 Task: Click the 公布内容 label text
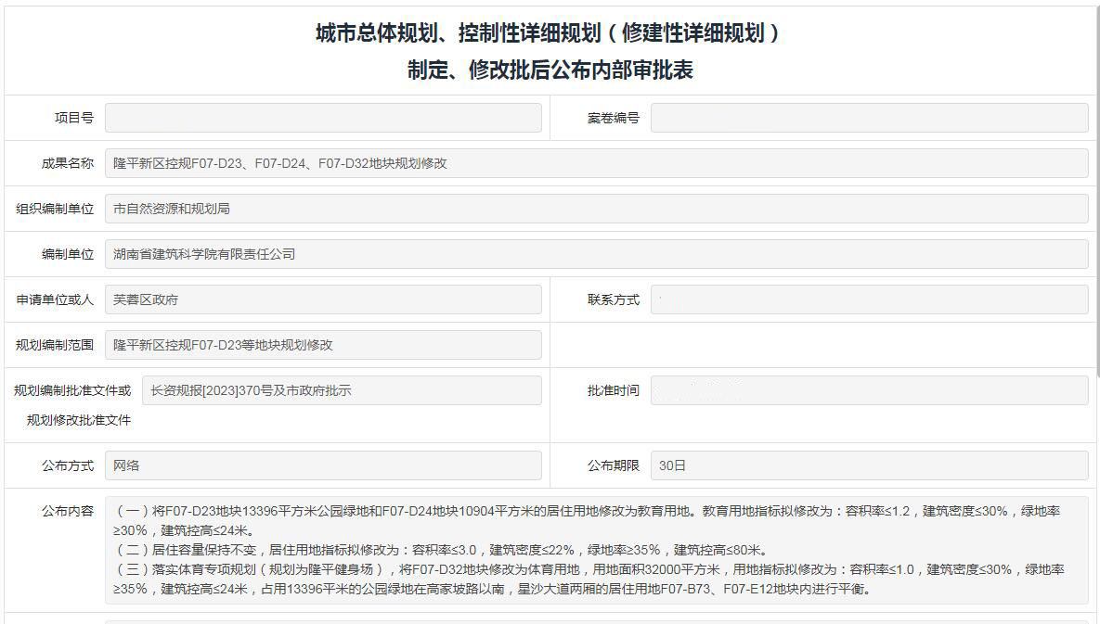[67, 511]
